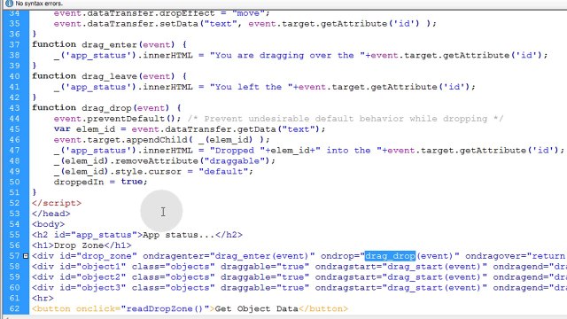Click the <hr> tag on line 61
This screenshot has height=319, width=567.
[x=43, y=299]
